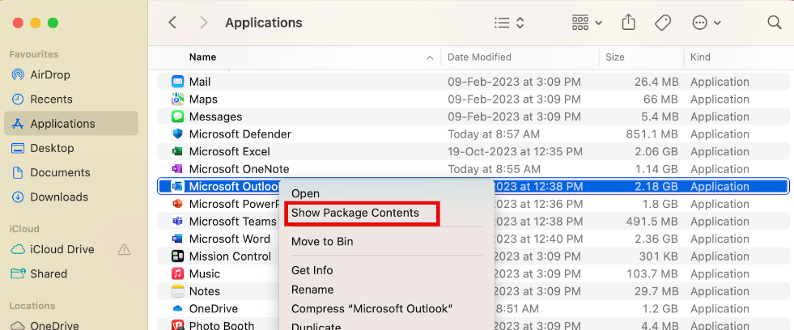
Task: Select the Mission Control file name
Action: tap(230, 256)
